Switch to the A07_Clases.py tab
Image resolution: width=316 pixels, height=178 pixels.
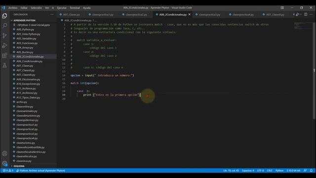point(71,14)
